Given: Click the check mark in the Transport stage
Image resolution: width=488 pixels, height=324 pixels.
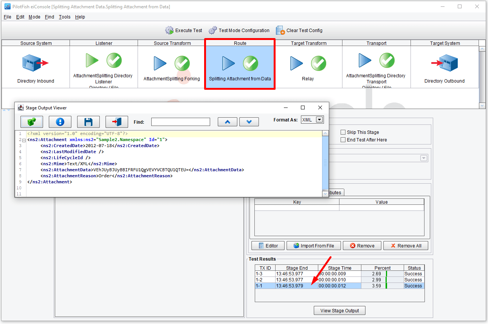Looking at the screenshot, I should (x=387, y=60).
